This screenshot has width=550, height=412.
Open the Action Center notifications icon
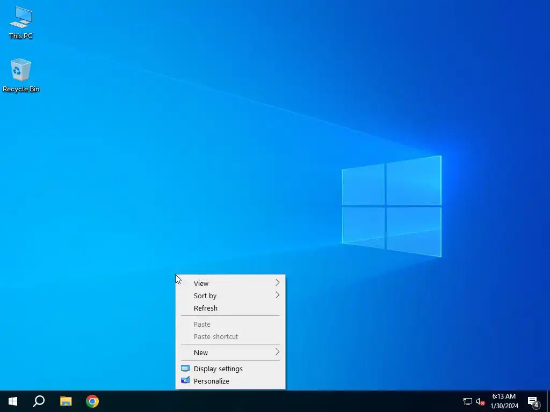pyautogui.click(x=533, y=401)
